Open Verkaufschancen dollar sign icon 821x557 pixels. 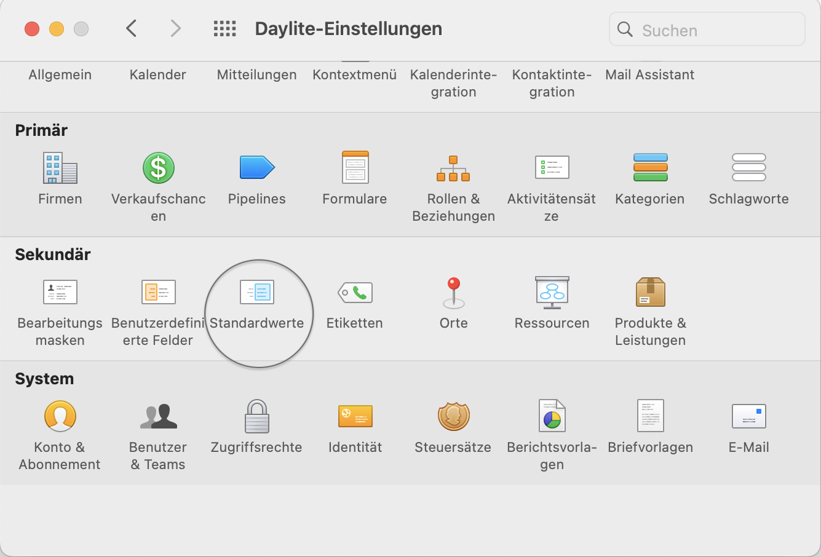[158, 168]
